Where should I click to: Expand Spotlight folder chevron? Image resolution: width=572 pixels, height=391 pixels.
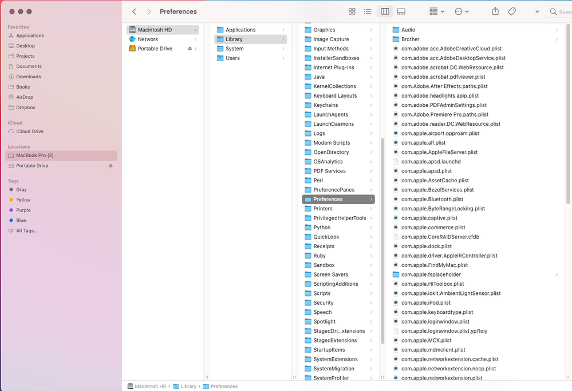pos(372,322)
